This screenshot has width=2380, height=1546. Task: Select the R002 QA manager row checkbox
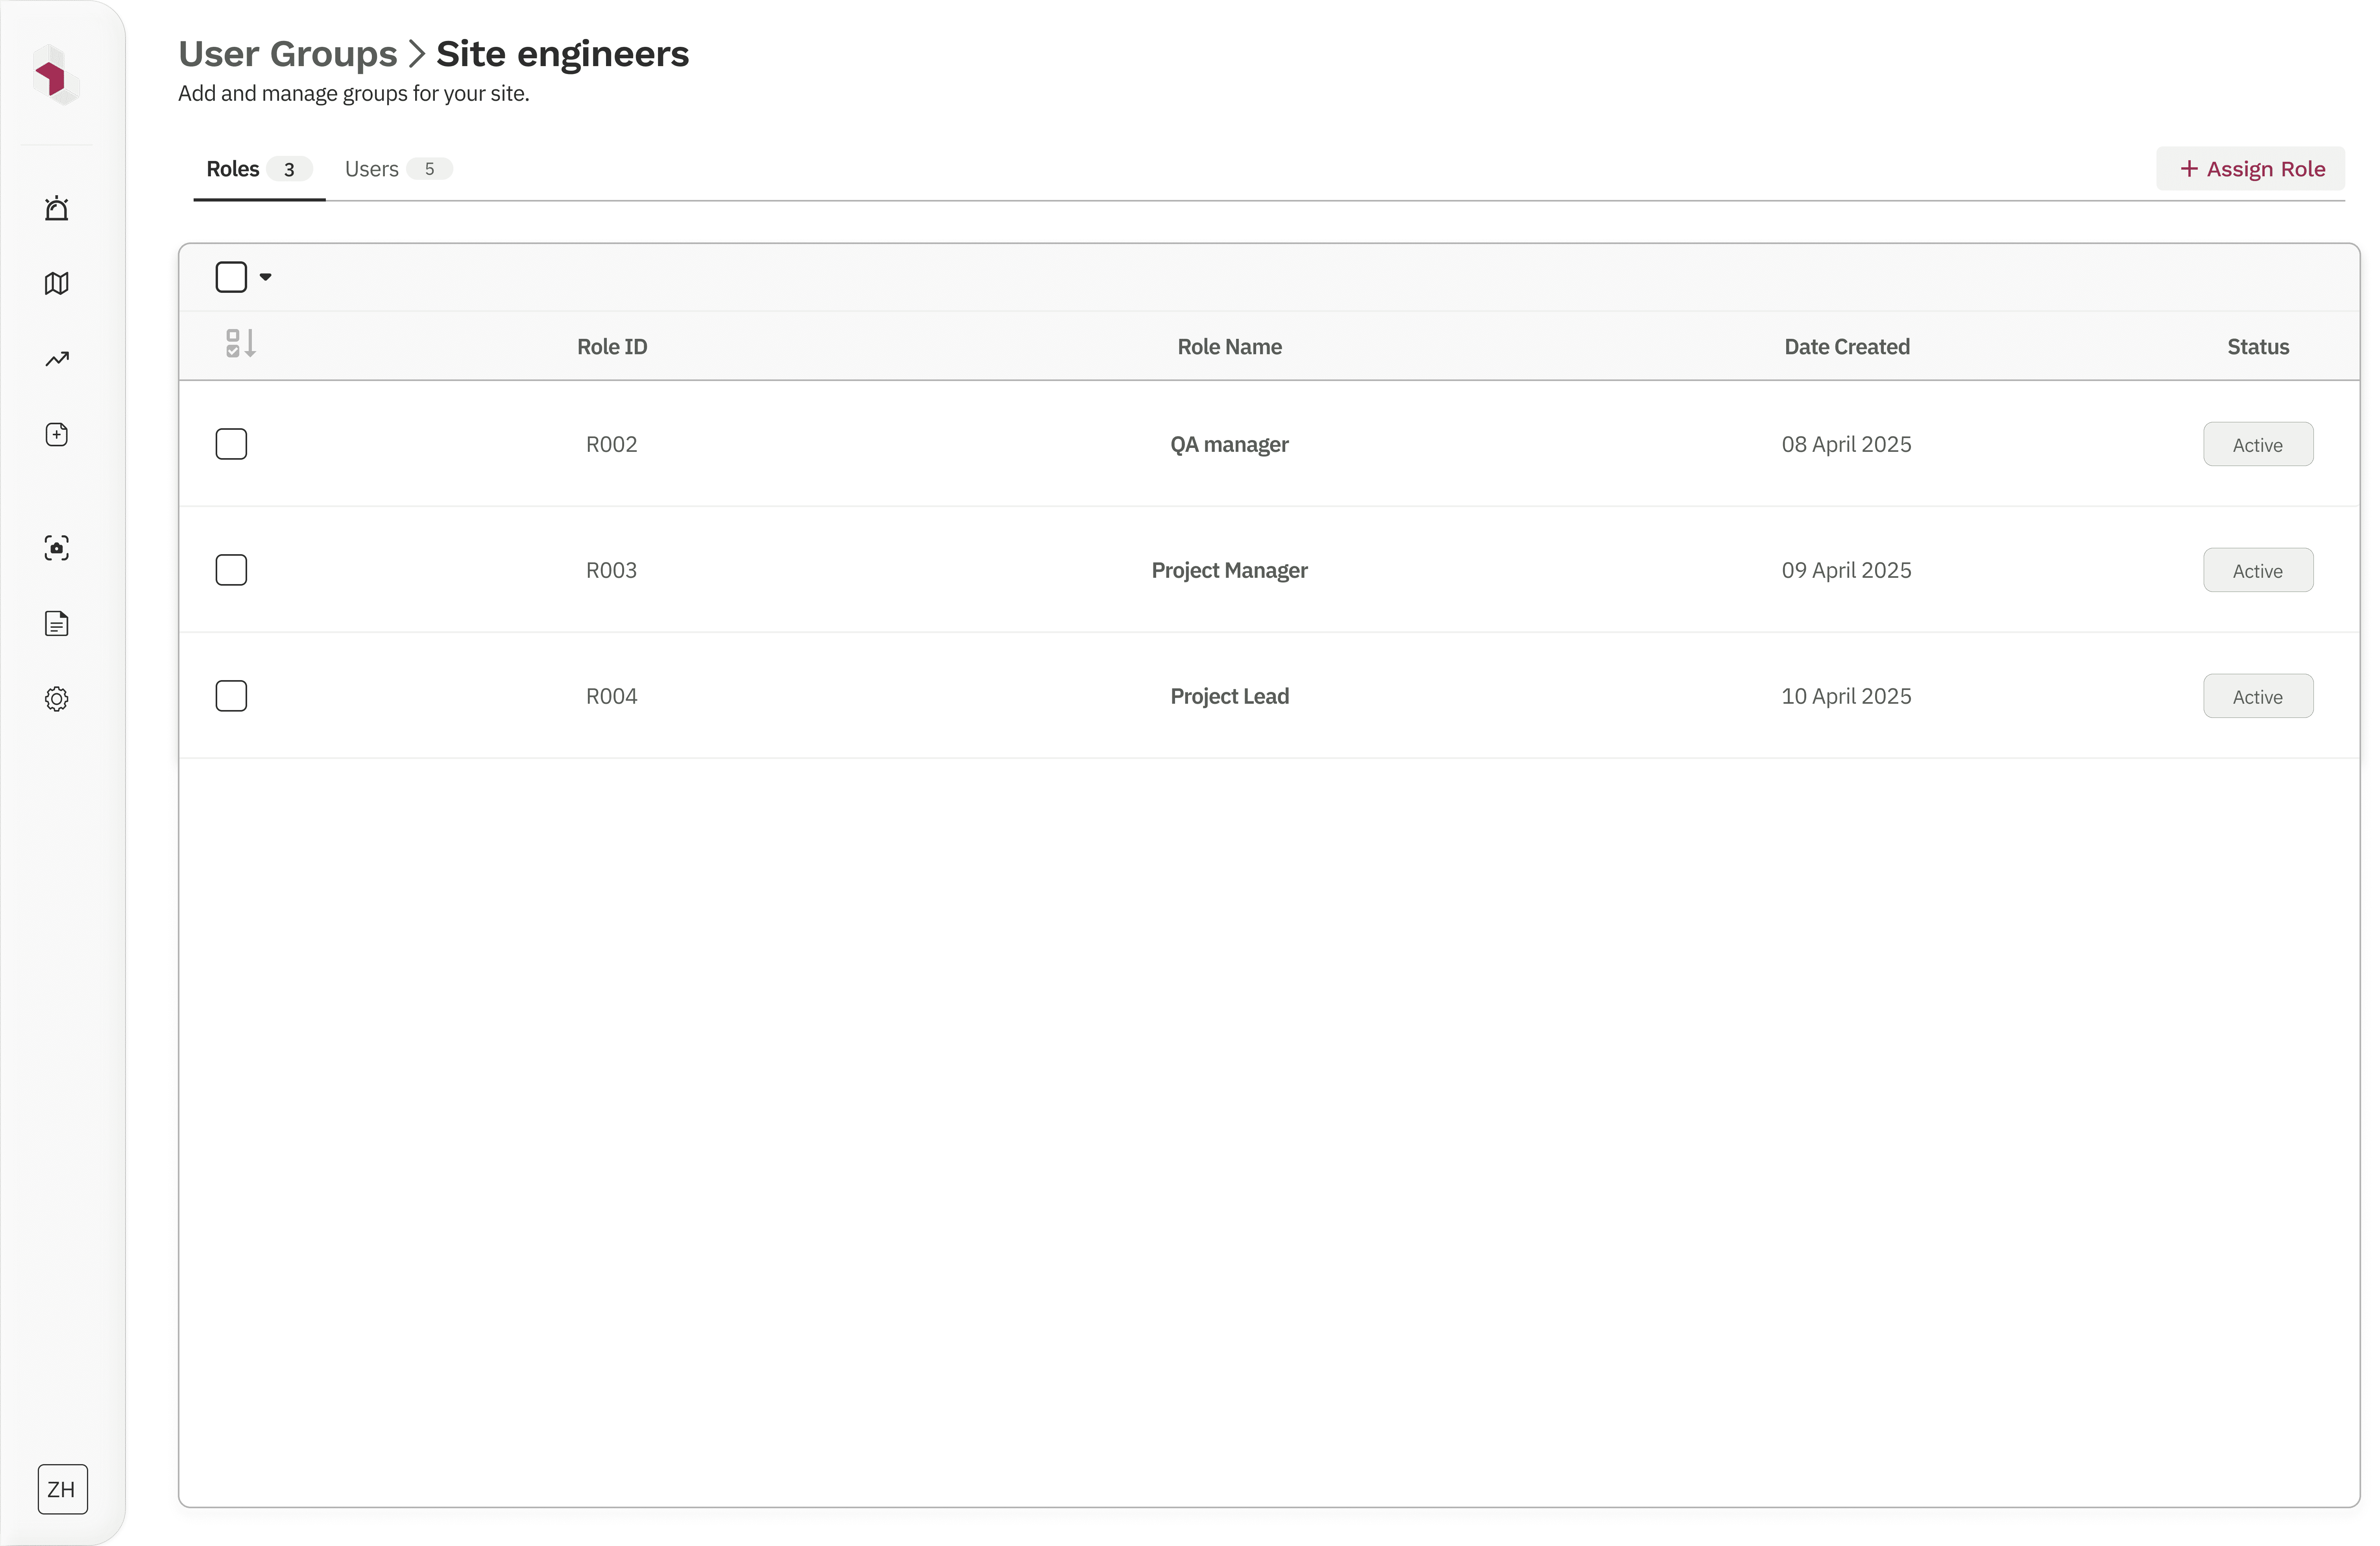pos(231,444)
